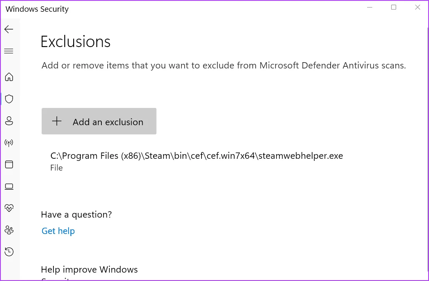
Task: Open the Get help link
Action: coord(58,231)
